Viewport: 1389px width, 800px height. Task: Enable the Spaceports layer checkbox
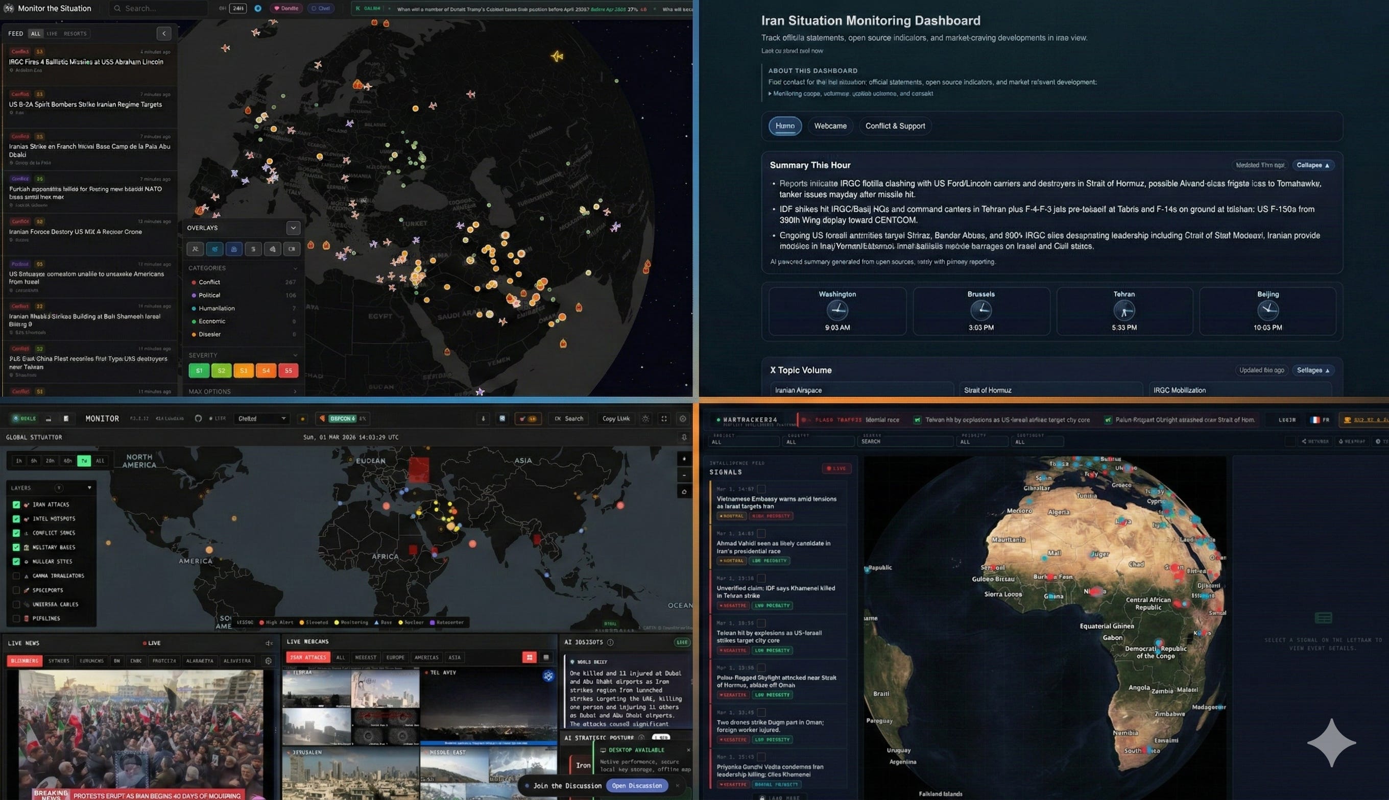(x=16, y=590)
